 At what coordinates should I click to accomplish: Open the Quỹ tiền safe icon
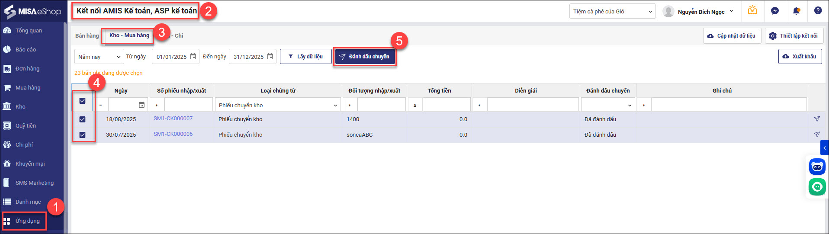point(7,125)
